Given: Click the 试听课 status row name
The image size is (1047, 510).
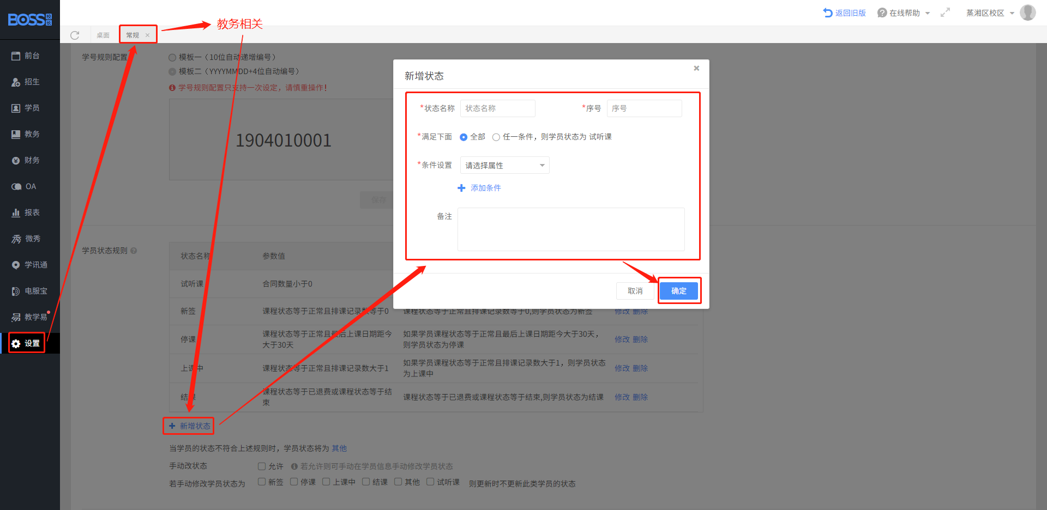Looking at the screenshot, I should click(192, 284).
